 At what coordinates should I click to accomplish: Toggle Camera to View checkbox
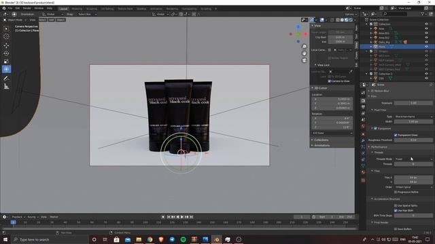[x=329, y=81]
